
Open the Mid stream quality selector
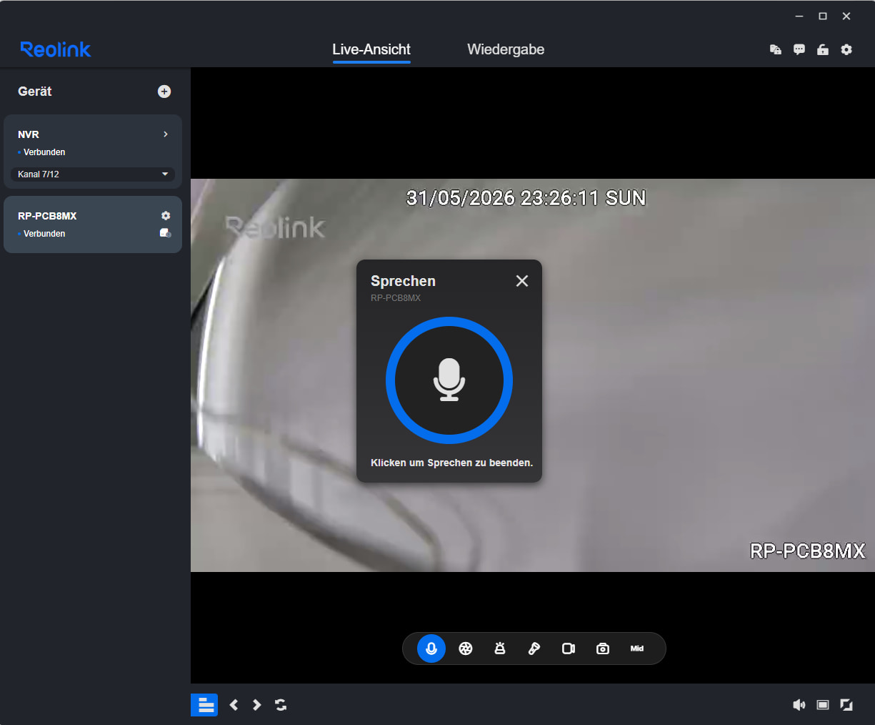pos(637,648)
